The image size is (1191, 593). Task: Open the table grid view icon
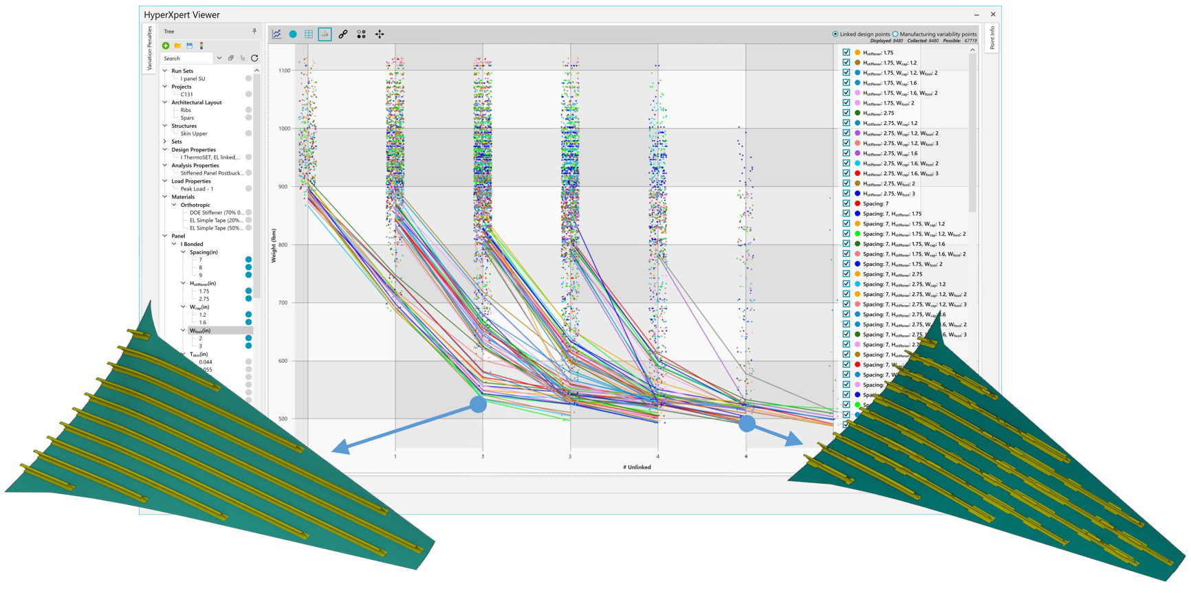click(309, 34)
